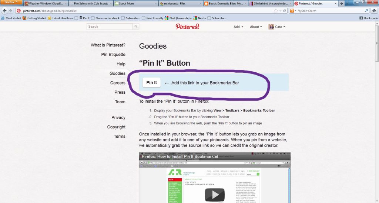Go back one page

click(x=4, y=11)
